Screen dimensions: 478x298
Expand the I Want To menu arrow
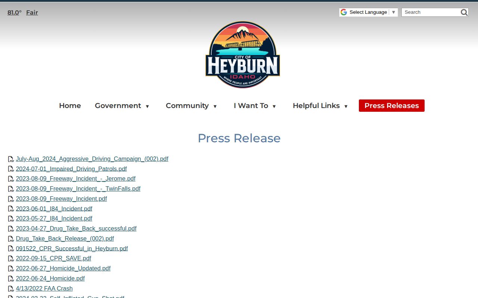coord(274,106)
